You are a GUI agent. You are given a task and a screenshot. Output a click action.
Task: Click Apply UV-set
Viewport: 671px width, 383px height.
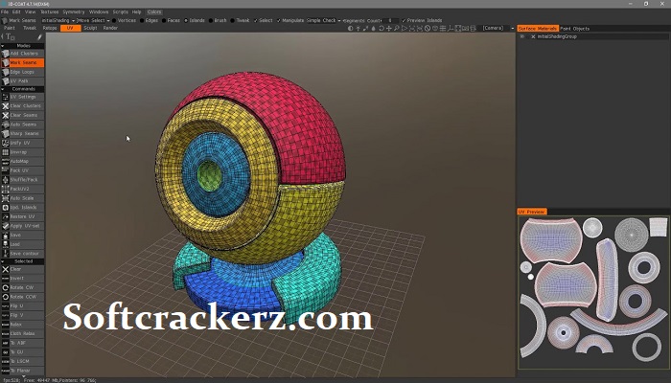(22, 226)
